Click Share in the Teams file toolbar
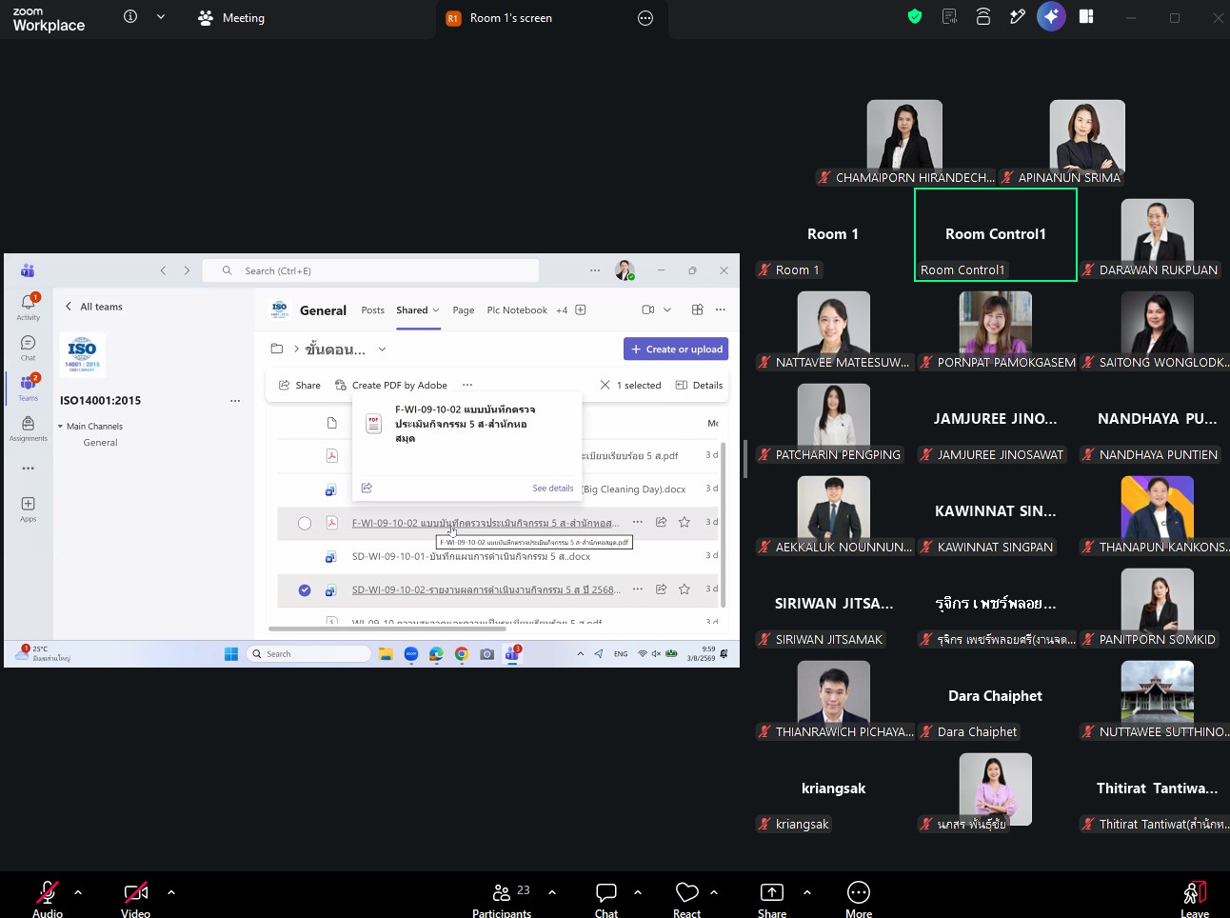1230x918 pixels. (299, 386)
